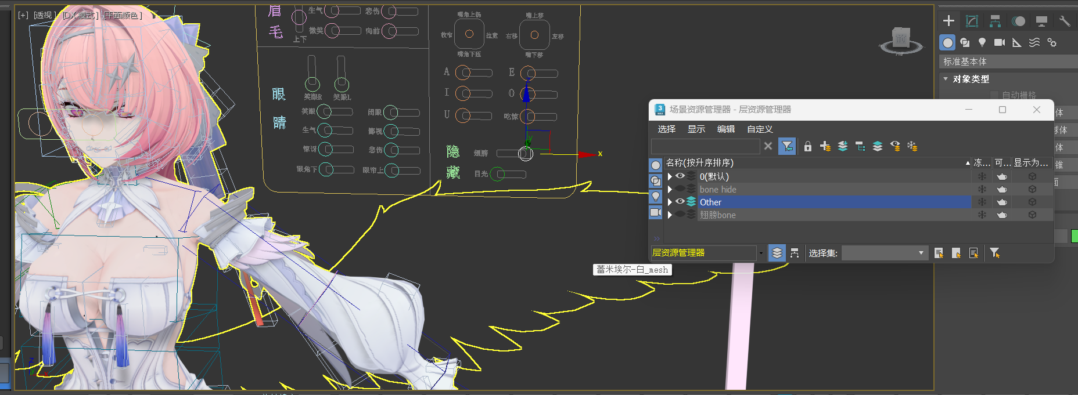1078x395 pixels.
Task: Open the 层资源管理器 explorer dropdown arrow
Action: point(761,253)
